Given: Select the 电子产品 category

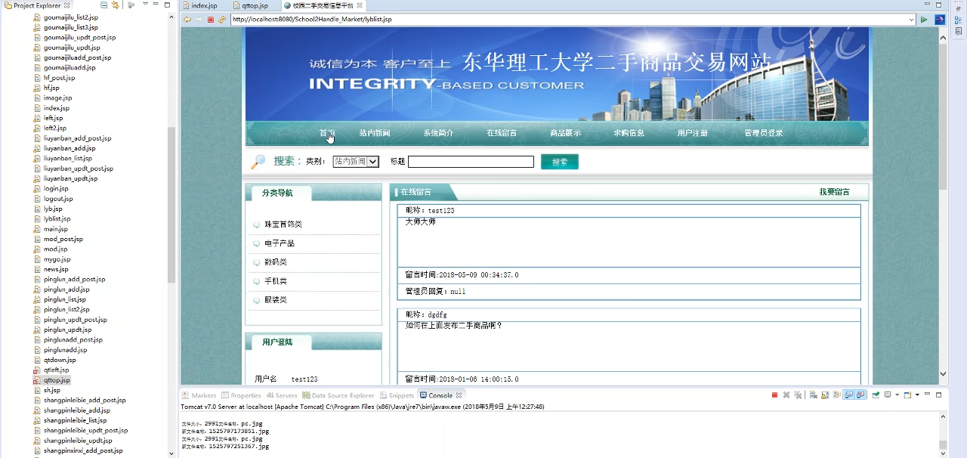Looking at the screenshot, I should (280, 243).
